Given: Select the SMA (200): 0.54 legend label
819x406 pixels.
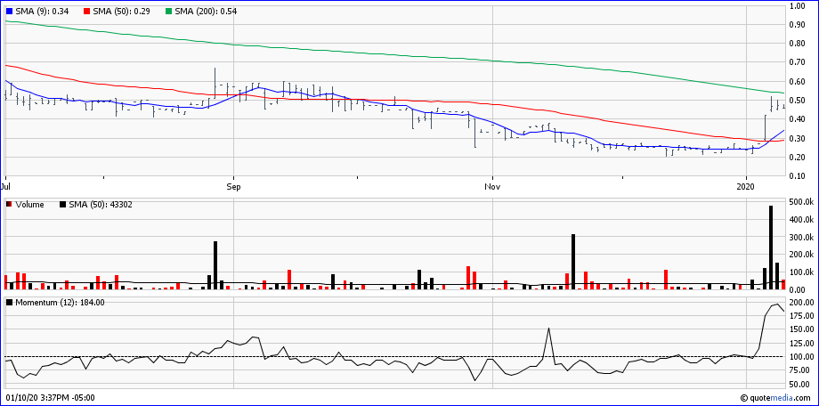Looking at the screenshot, I should pyautogui.click(x=205, y=11).
